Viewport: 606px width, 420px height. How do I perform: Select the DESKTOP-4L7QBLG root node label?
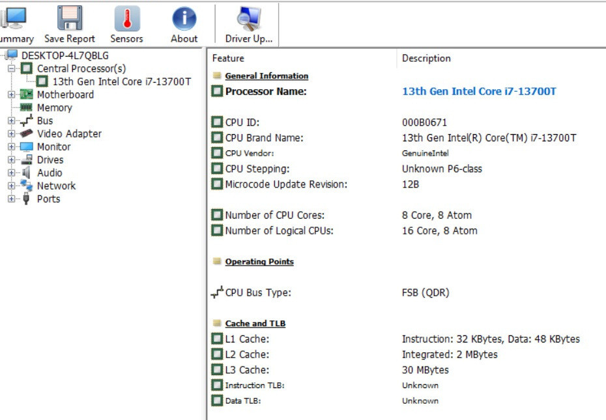tap(65, 55)
